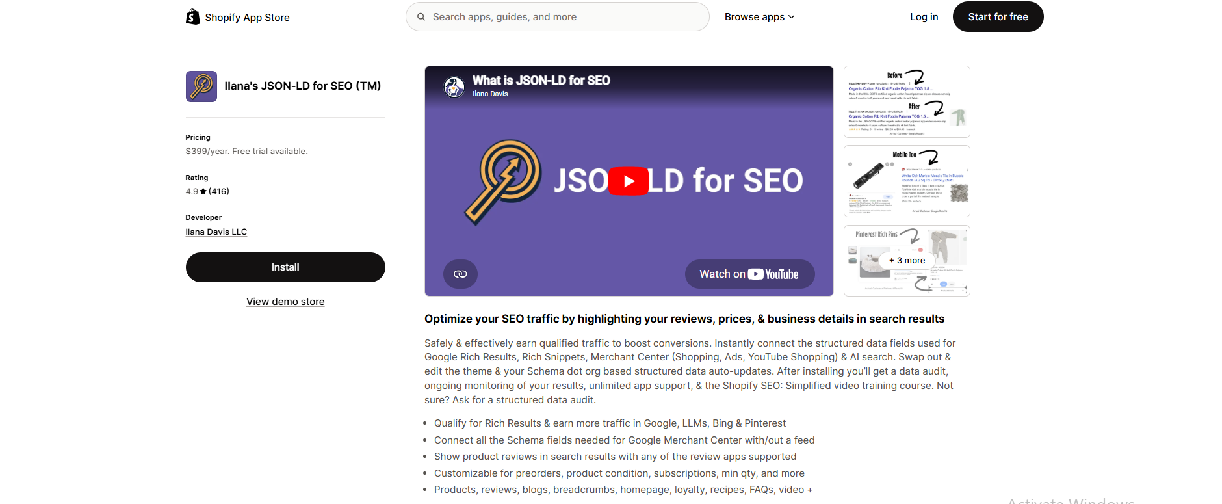Play the YouTube video

pos(629,181)
